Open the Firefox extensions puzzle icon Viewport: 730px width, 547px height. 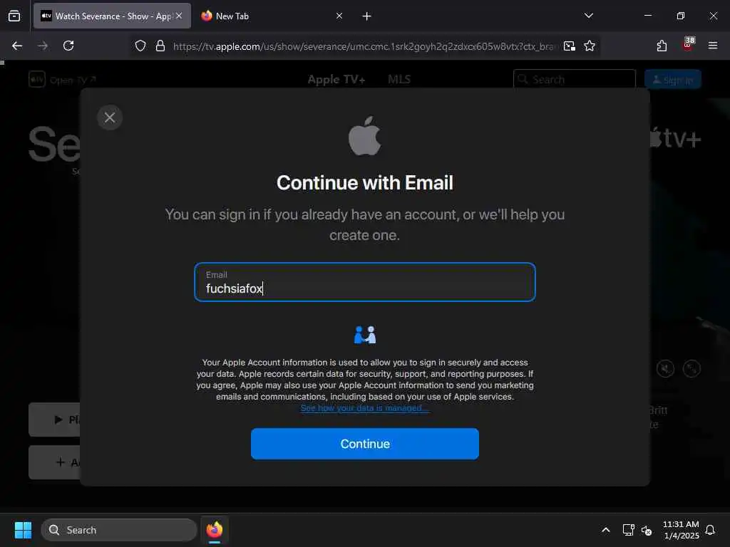coord(662,46)
